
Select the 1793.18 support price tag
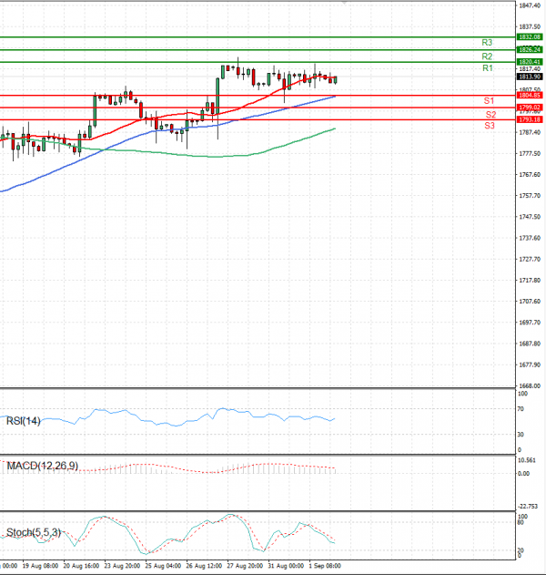tap(530, 119)
